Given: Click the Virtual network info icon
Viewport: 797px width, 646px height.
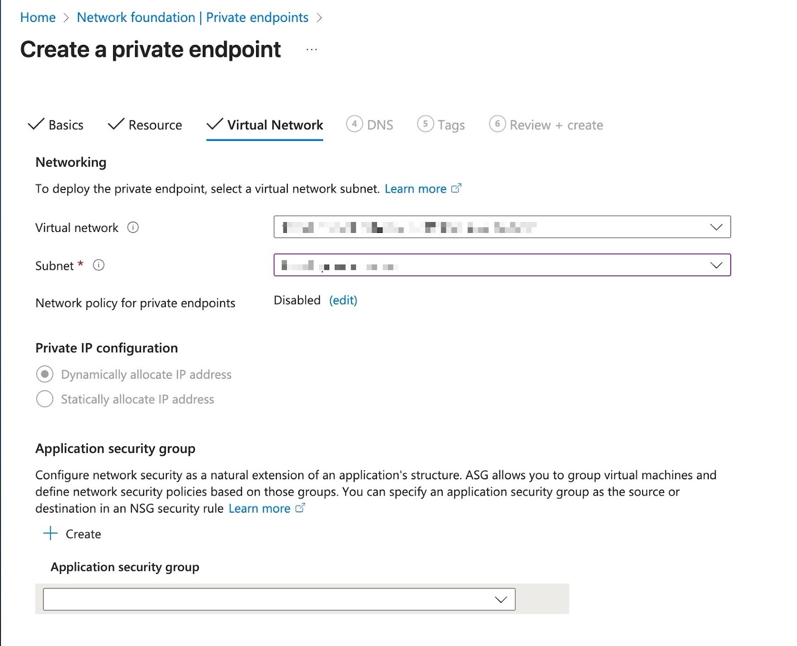Looking at the screenshot, I should coord(133,227).
